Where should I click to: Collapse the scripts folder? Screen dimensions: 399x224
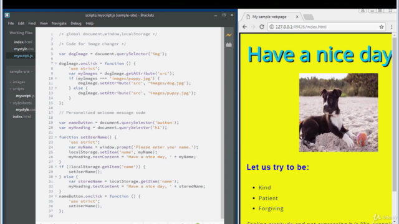[11, 89]
